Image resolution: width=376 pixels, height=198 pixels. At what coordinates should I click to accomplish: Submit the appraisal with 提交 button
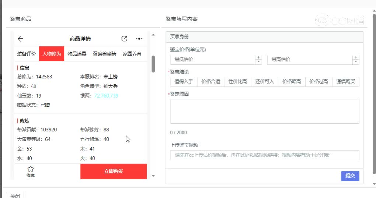coord(350,176)
